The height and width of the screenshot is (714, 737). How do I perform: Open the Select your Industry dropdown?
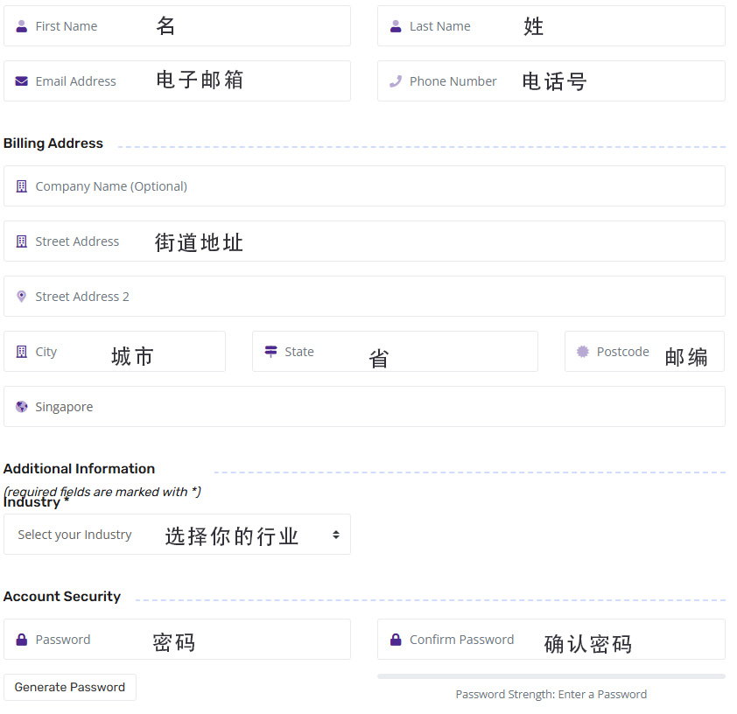[175, 535]
